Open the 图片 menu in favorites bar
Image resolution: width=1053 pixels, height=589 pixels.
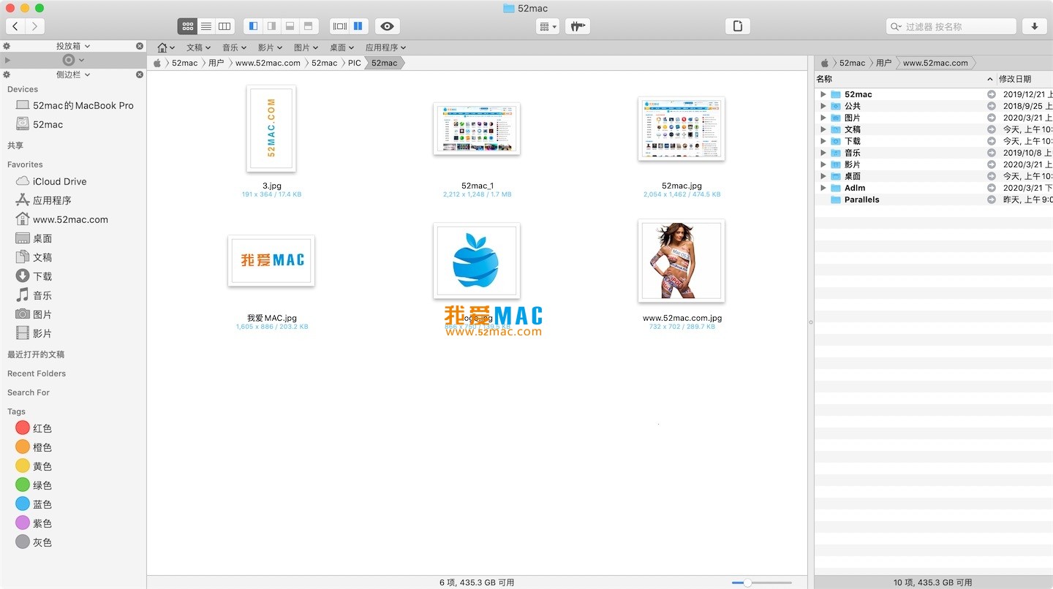[306, 47]
